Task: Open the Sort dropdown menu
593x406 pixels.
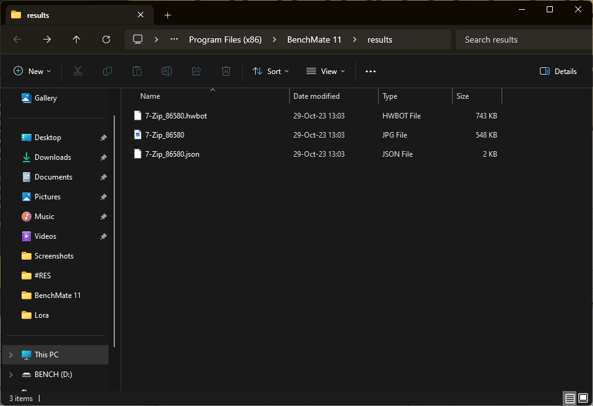Action: [x=271, y=72]
